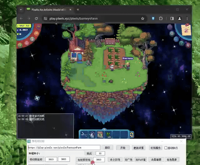Click the purple round bubble icon near the notepad
The height and width of the screenshot is (165, 200).
pos(170,27)
